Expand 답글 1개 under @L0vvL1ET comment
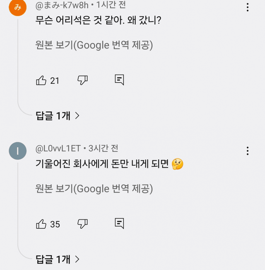265x270 pixels. click(58, 259)
